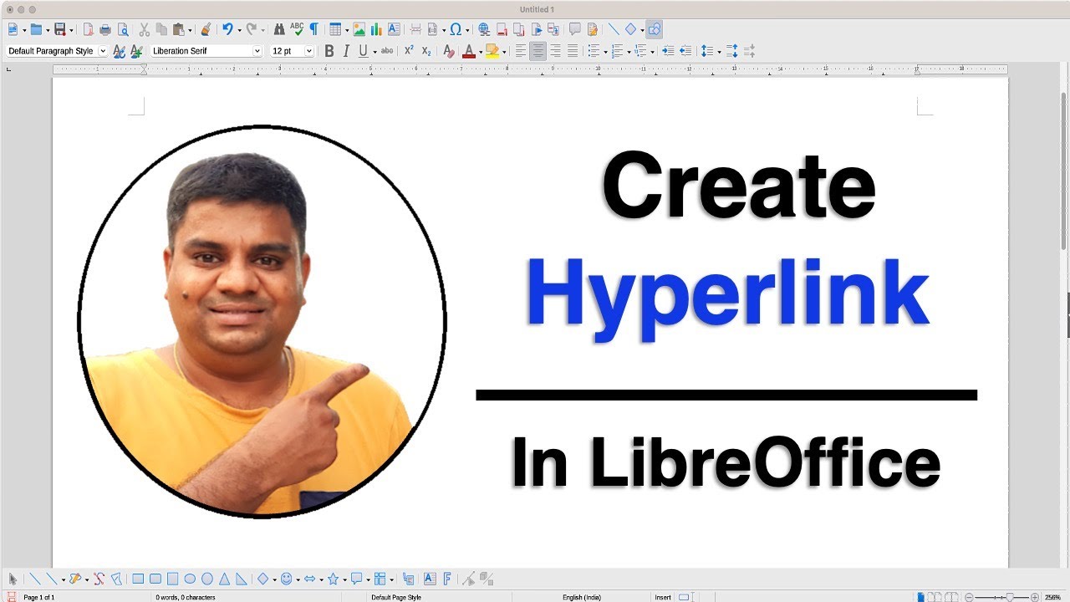Click the Print icon in toolbar
The image size is (1070, 602).
tap(105, 29)
